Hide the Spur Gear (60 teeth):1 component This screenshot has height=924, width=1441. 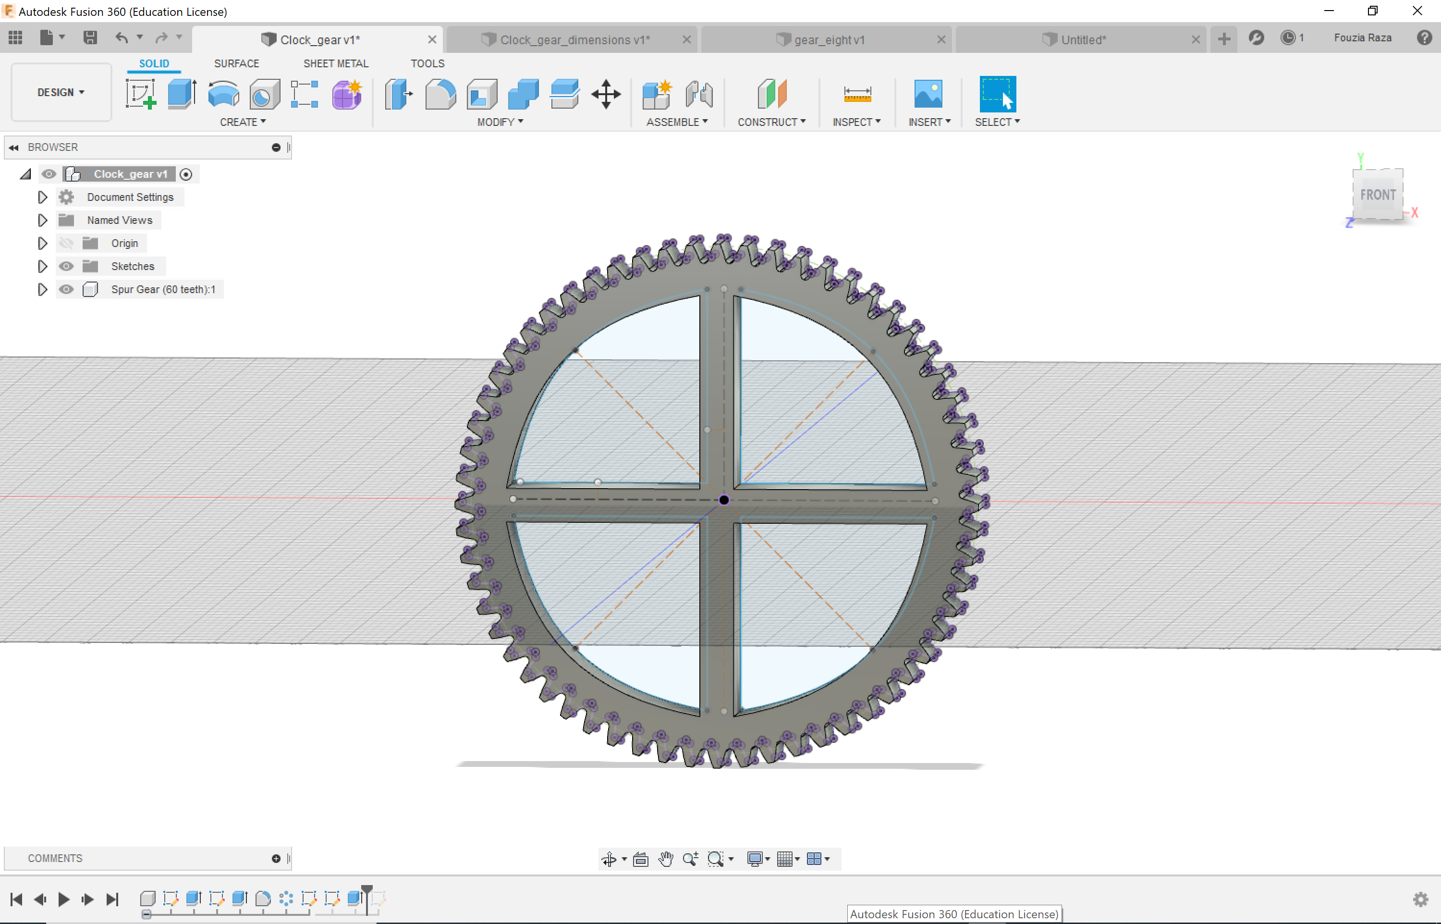(66, 289)
